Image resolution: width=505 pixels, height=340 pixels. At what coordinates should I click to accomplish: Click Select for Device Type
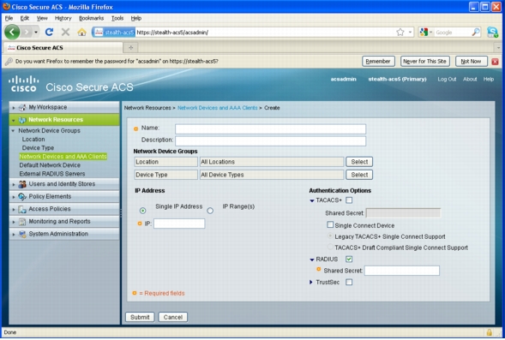point(359,175)
